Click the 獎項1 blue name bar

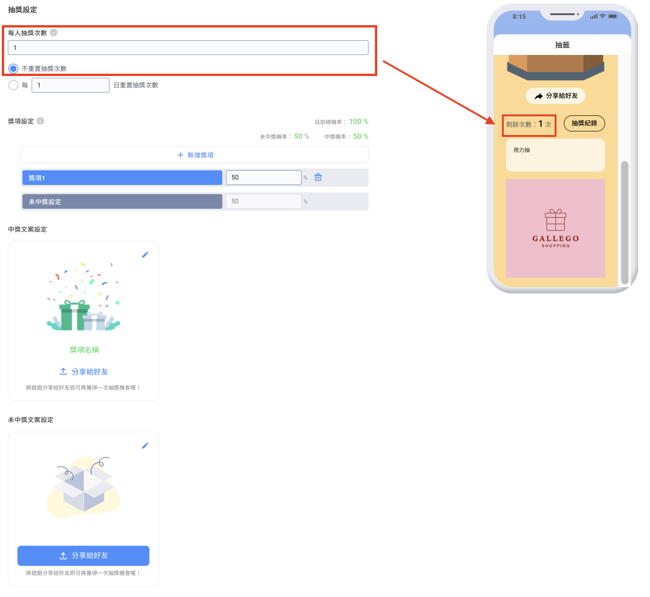point(122,178)
